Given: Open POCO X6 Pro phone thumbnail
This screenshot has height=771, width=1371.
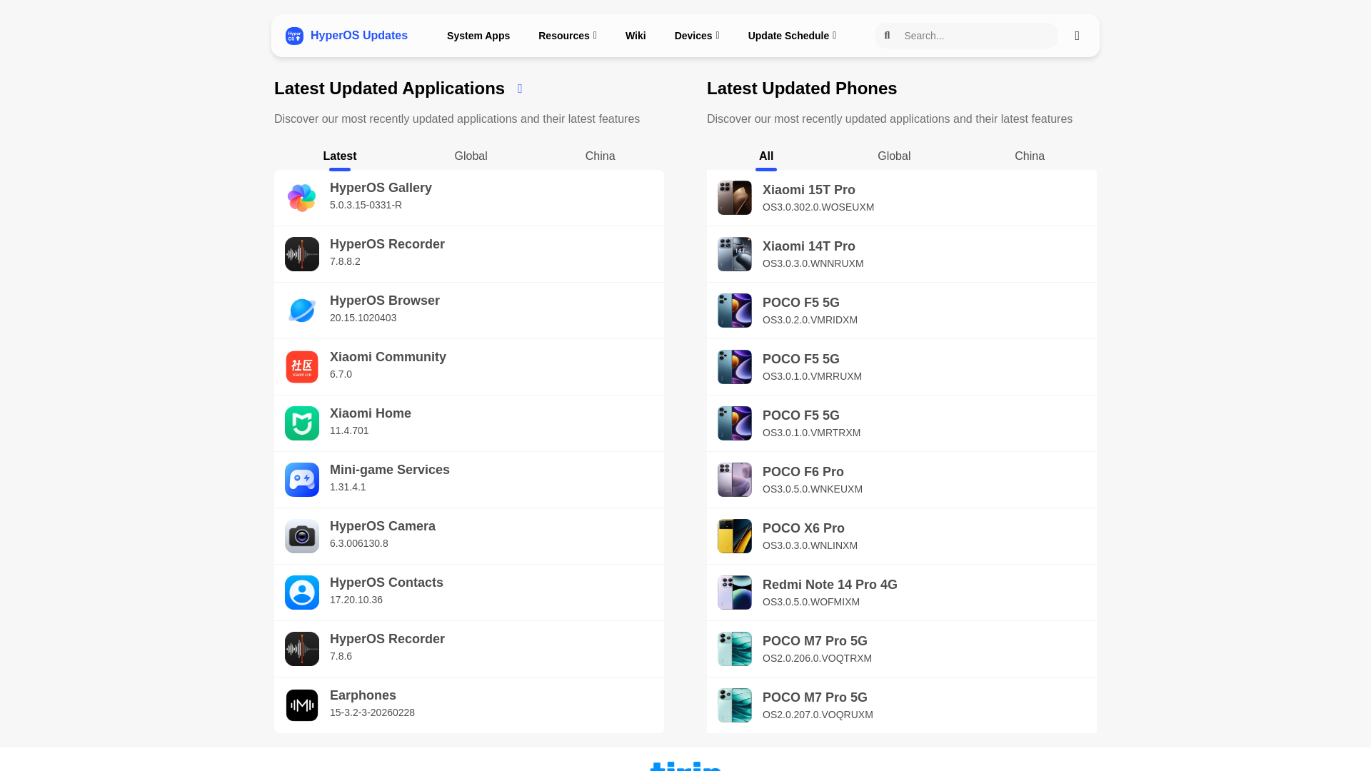Looking at the screenshot, I should point(735,536).
